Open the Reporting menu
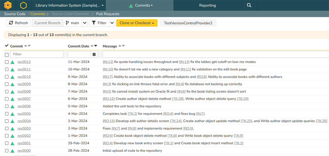 click(x=207, y=5)
